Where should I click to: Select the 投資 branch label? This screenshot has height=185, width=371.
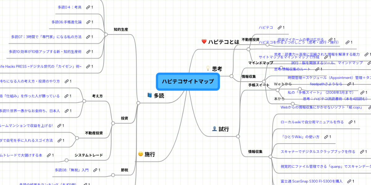pyautogui.click(x=124, y=118)
